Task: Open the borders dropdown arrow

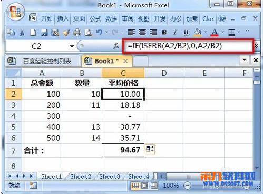Action: coord(239,32)
